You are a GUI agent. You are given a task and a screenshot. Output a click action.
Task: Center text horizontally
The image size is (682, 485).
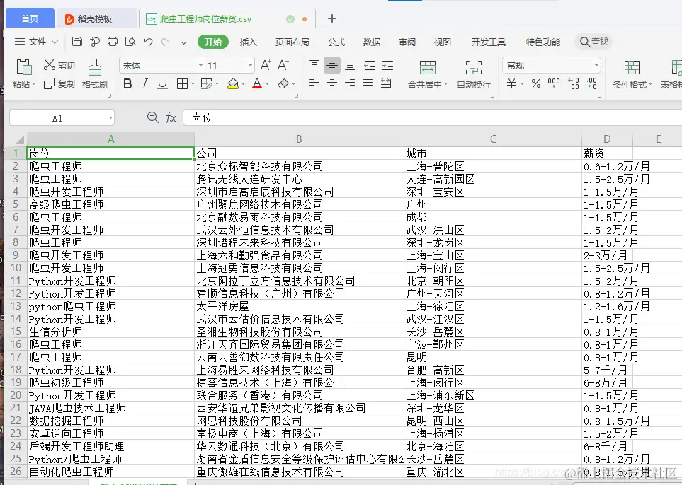(332, 83)
